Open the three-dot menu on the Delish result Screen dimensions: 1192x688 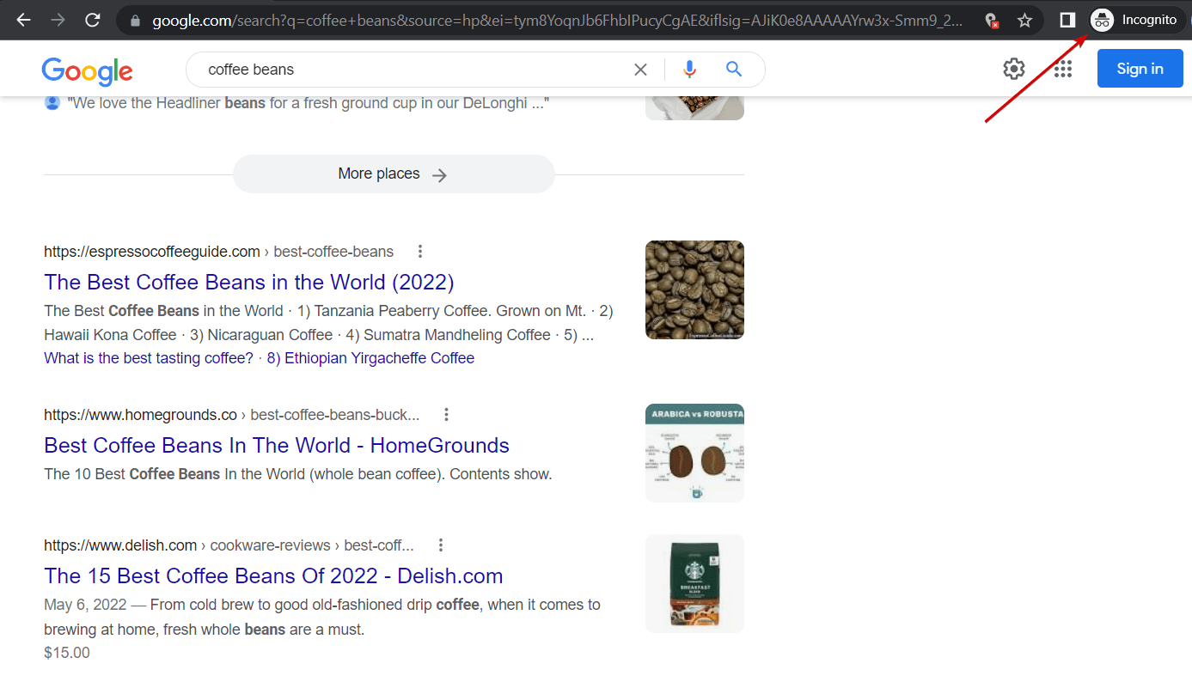pos(440,545)
